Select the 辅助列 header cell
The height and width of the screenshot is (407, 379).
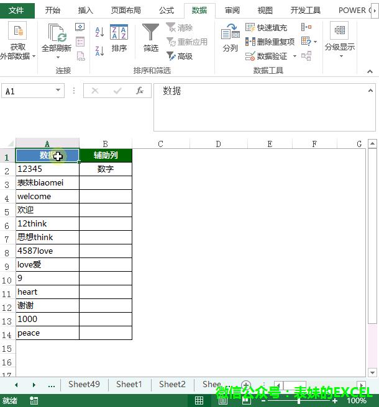tap(106, 155)
